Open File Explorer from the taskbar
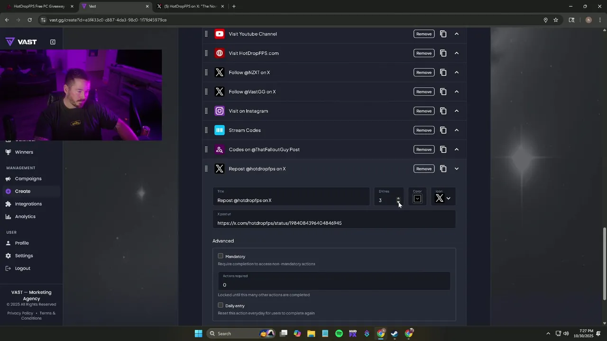 [x=312, y=333]
